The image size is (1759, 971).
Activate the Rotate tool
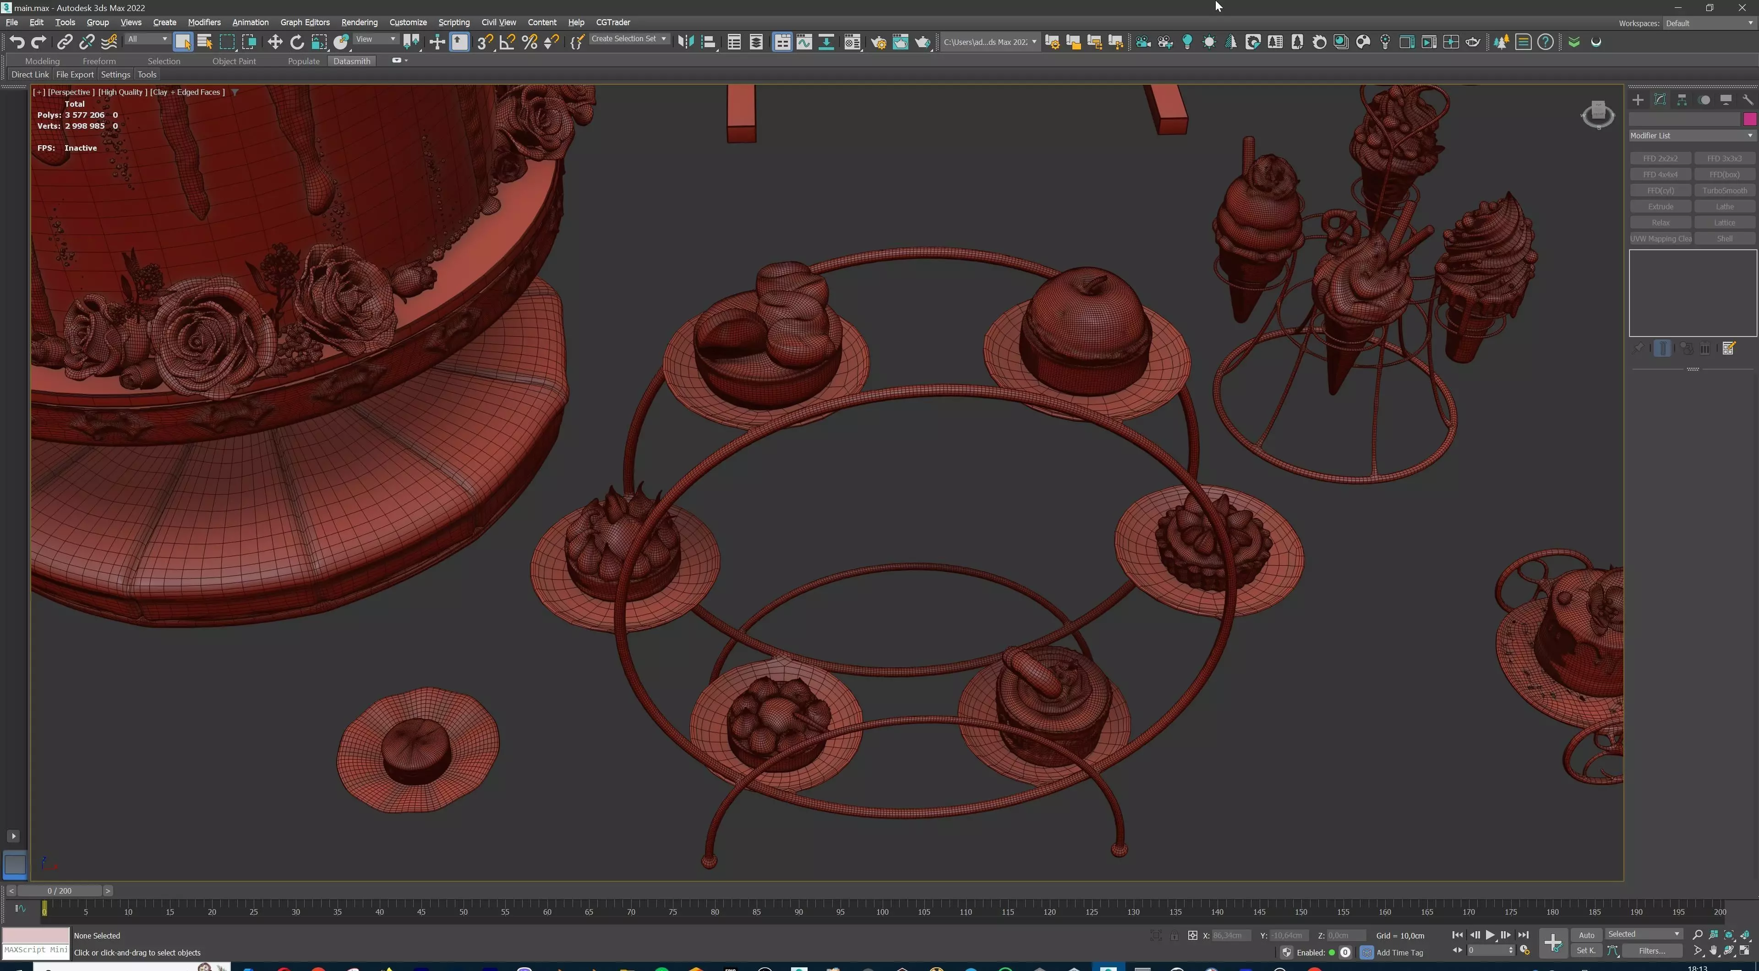click(296, 42)
